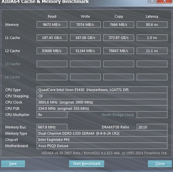Click CPU Type field showing Xeon E5450
Image resolution: width=173 pixels, height=172 pixels.
click(102, 90)
